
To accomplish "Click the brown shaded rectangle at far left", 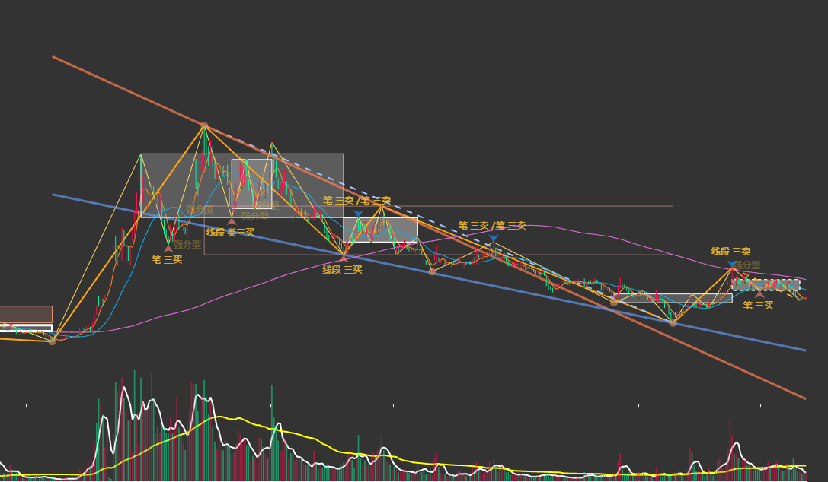I will 26,314.
